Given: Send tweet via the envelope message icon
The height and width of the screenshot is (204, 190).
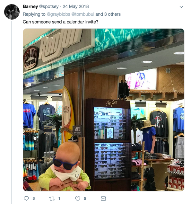Looking at the screenshot, I should pyautogui.click(x=103, y=199).
